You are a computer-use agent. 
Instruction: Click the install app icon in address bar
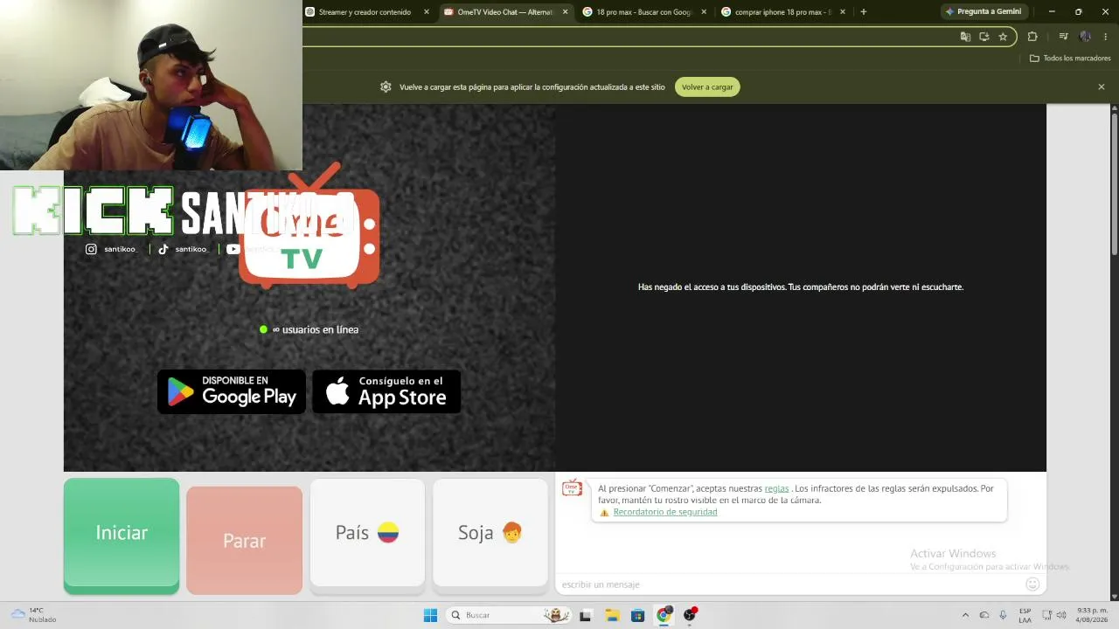tap(983, 37)
